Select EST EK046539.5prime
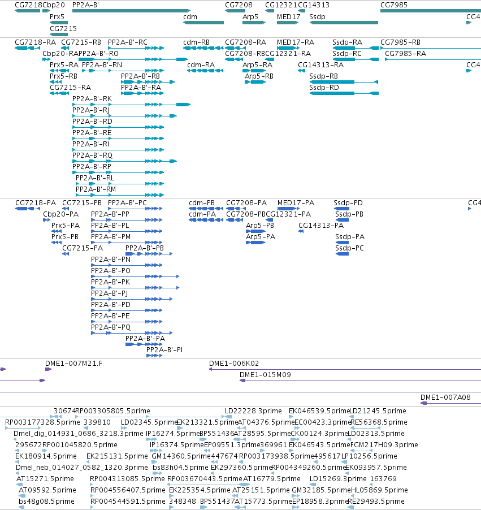 (x=319, y=411)
